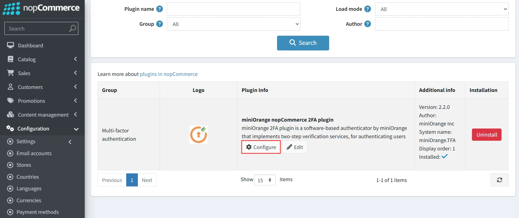519x218 pixels.
Task: Click the Customers person icon
Action: [x=11, y=87]
